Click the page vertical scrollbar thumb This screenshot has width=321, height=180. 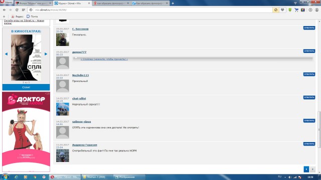[319, 129]
